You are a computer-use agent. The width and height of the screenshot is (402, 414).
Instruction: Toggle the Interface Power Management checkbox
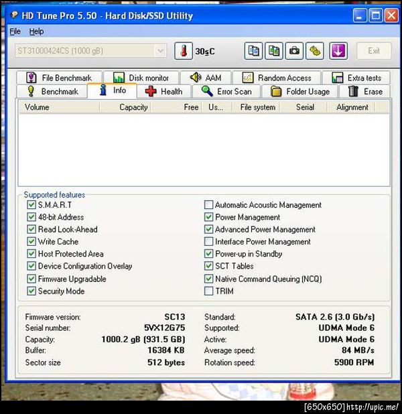pos(208,241)
